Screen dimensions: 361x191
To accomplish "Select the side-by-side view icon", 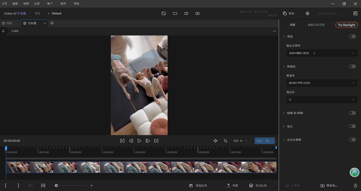I will (x=198, y=13).
